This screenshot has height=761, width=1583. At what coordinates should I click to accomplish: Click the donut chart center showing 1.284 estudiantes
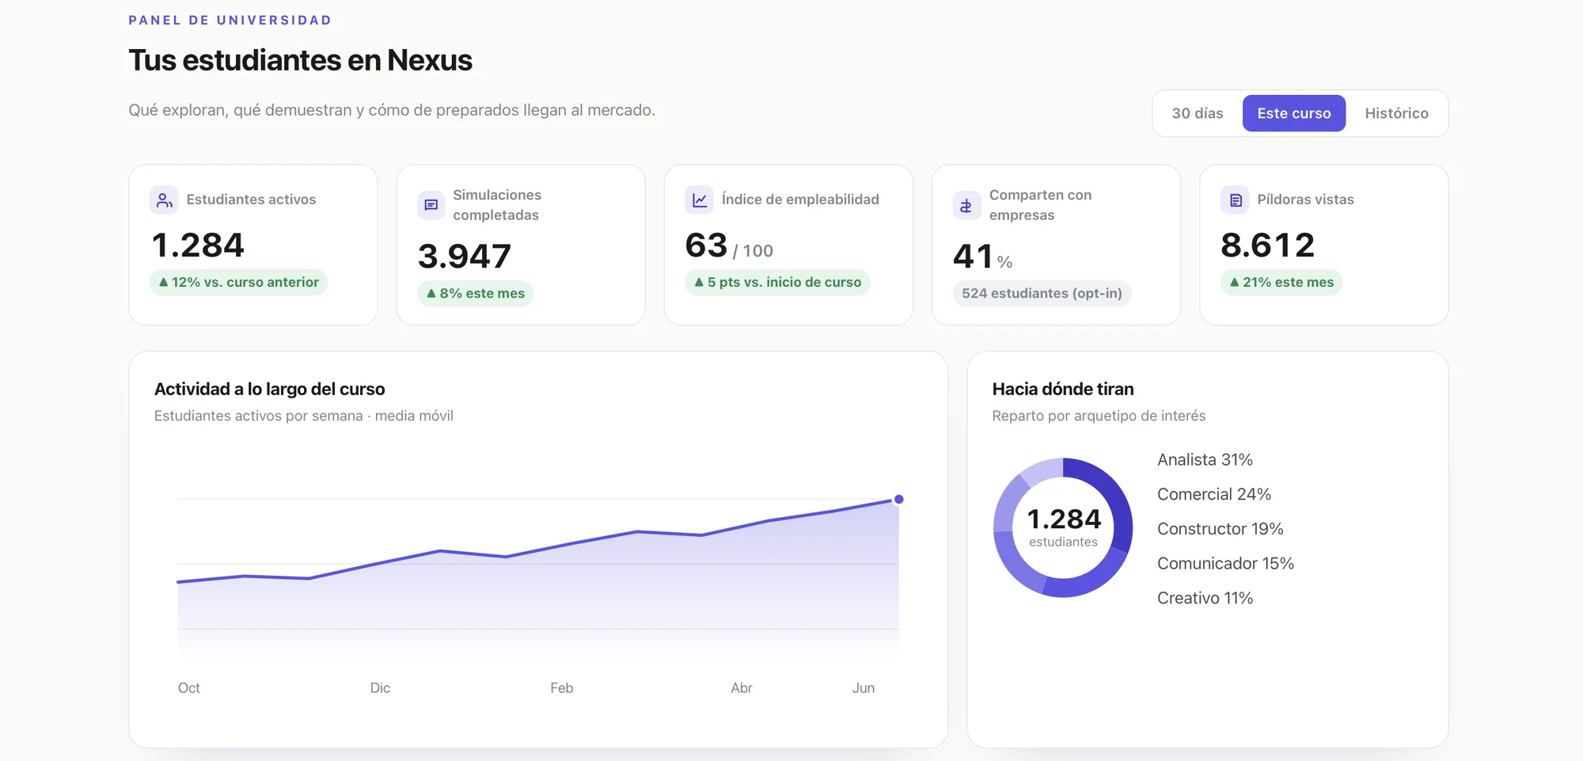click(x=1063, y=527)
